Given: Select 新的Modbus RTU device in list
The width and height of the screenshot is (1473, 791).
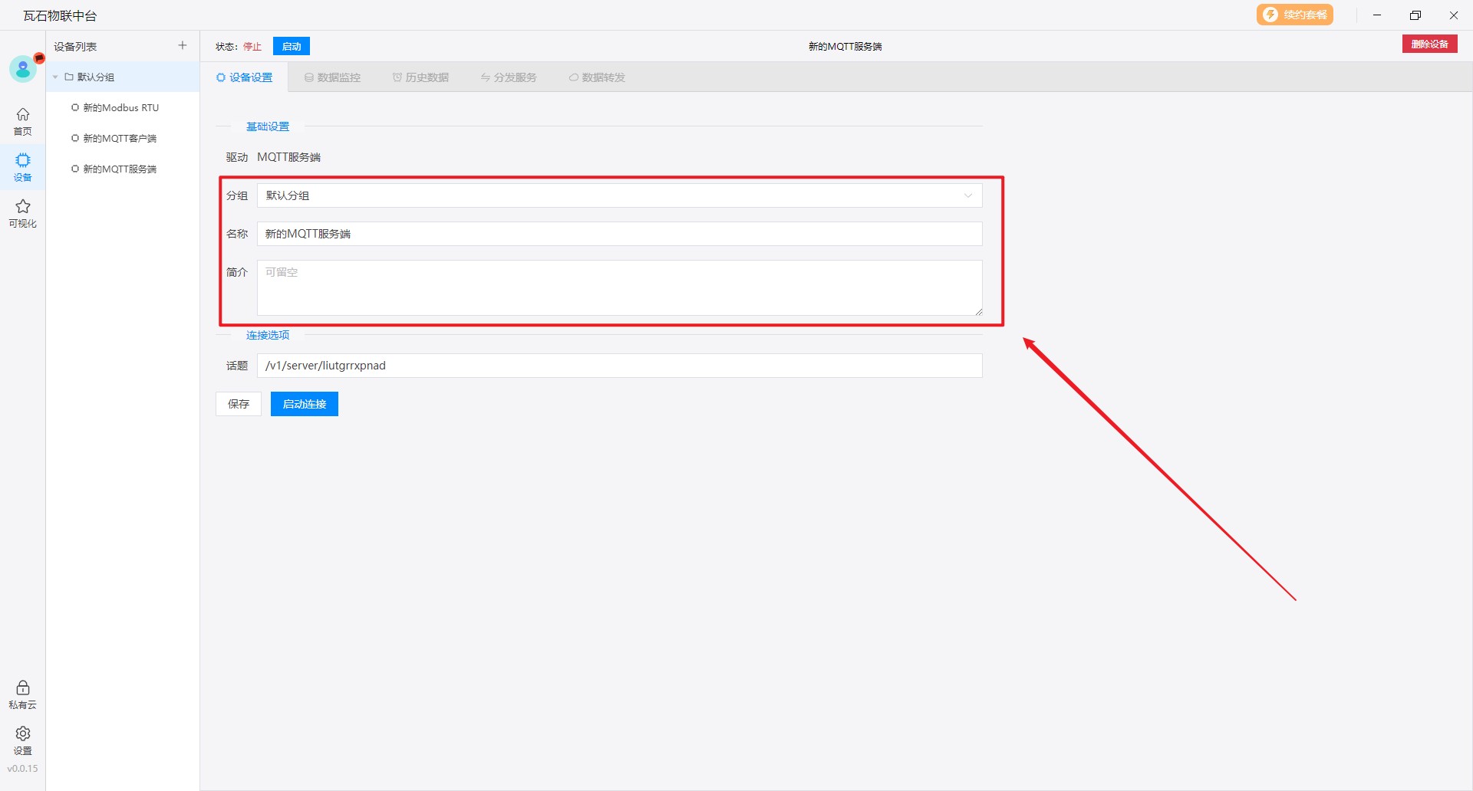Looking at the screenshot, I should (x=120, y=108).
